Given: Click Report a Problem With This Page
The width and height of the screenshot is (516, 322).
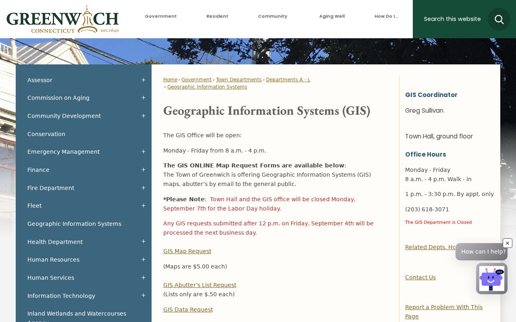Looking at the screenshot, I should tap(444, 312).
